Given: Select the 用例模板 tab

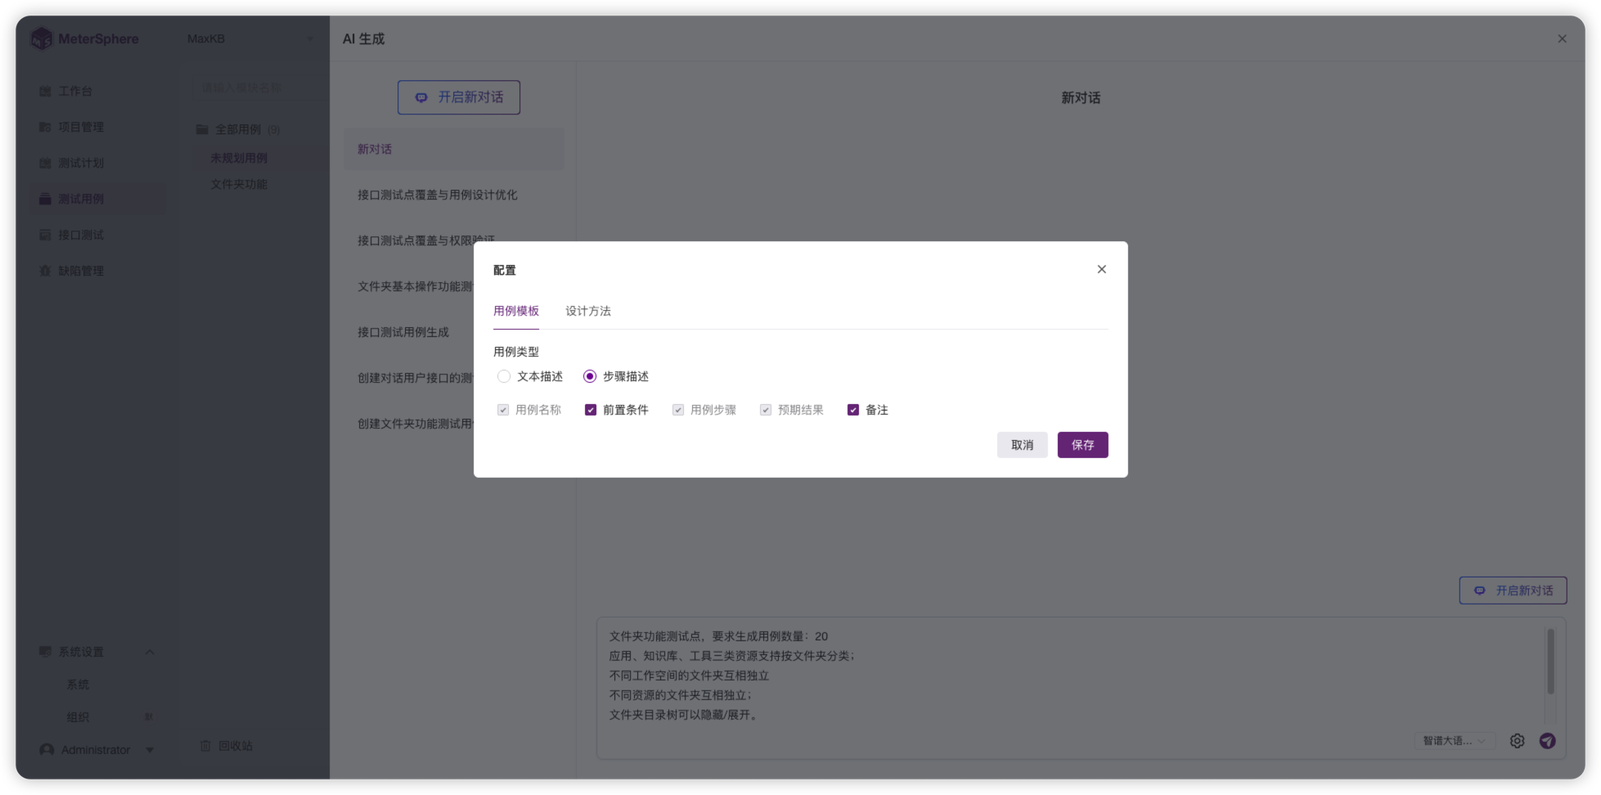Looking at the screenshot, I should [515, 311].
